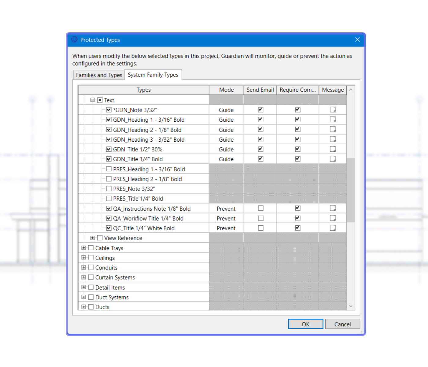The width and height of the screenshot is (428, 367).
Task: Open message editor for GDN_Heading 2 row
Action: (333, 129)
